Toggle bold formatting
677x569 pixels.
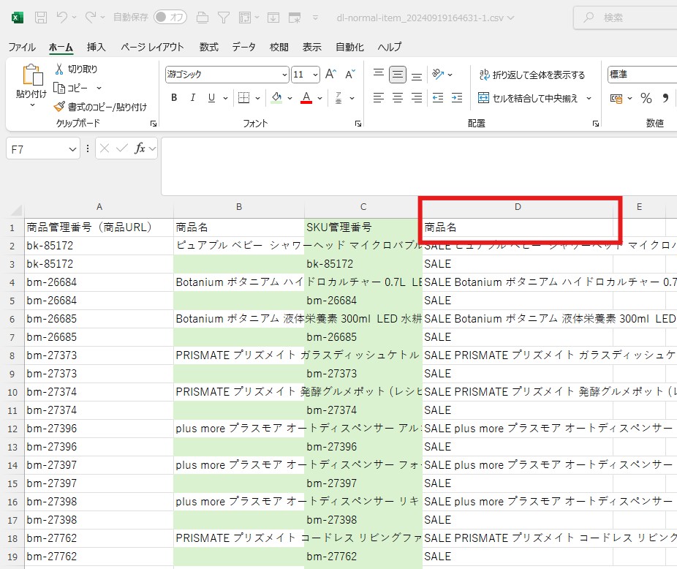click(x=174, y=98)
